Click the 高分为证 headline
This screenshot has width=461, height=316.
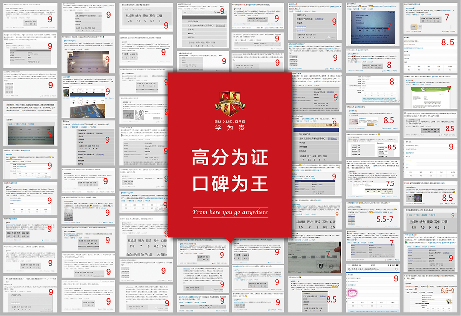coord(230,158)
